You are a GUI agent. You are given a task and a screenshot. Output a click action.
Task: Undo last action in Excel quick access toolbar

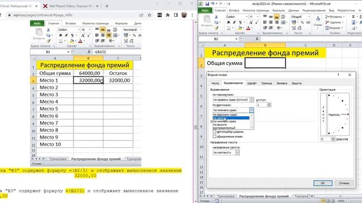point(213,4)
